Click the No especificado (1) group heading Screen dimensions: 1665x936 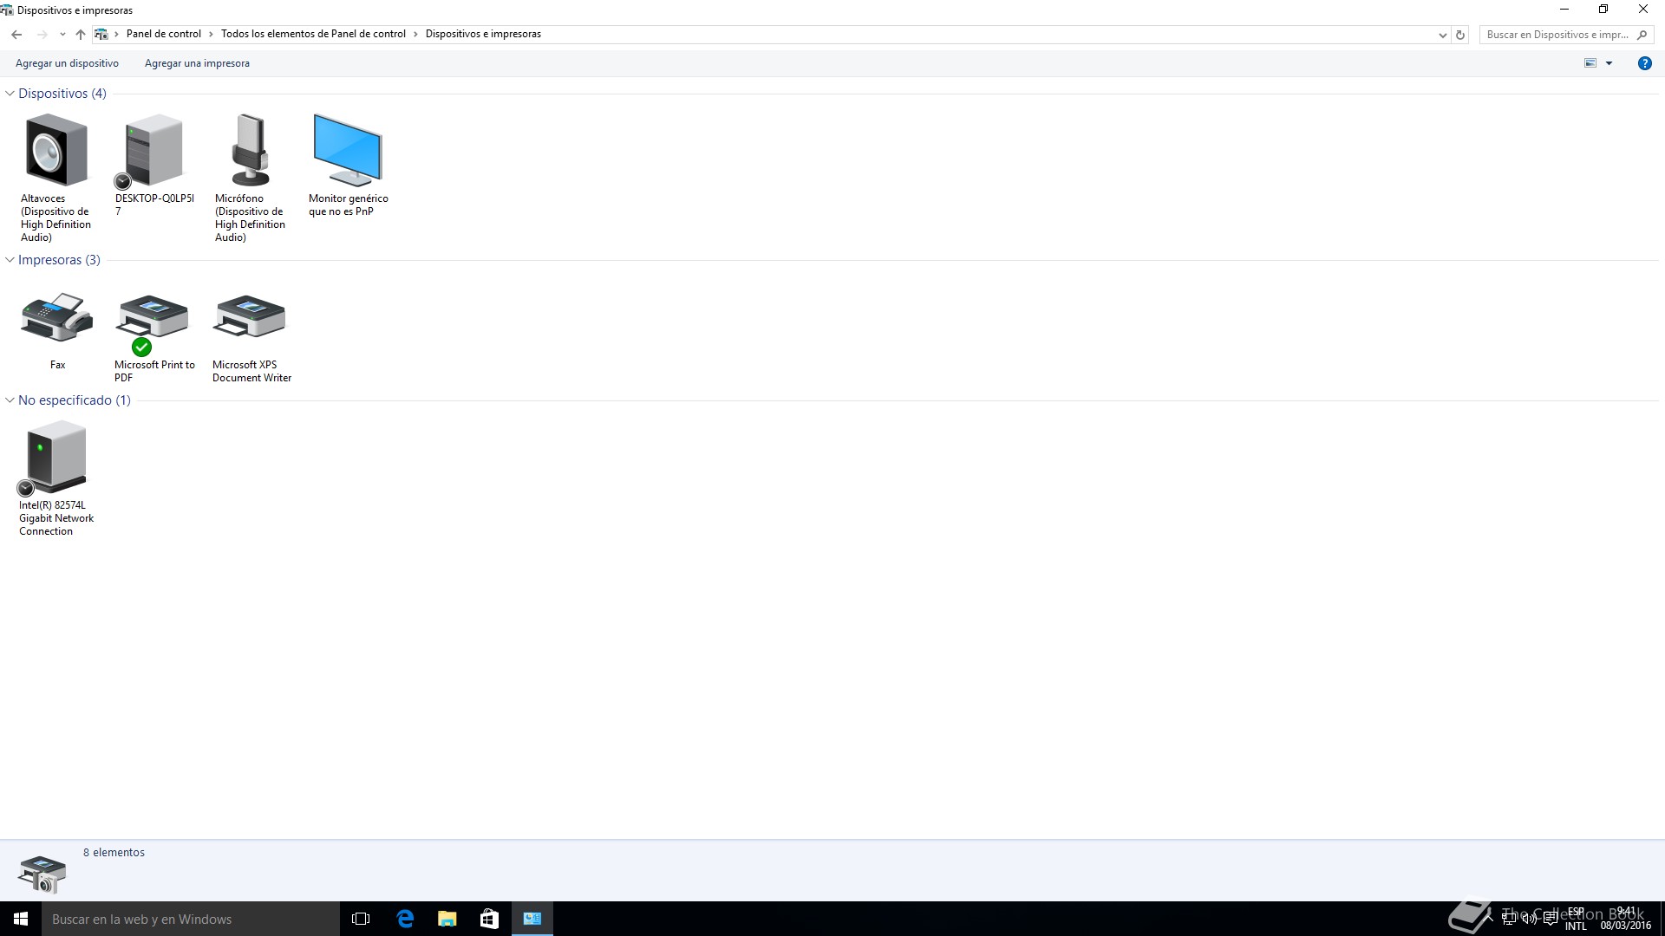[x=75, y=400]
